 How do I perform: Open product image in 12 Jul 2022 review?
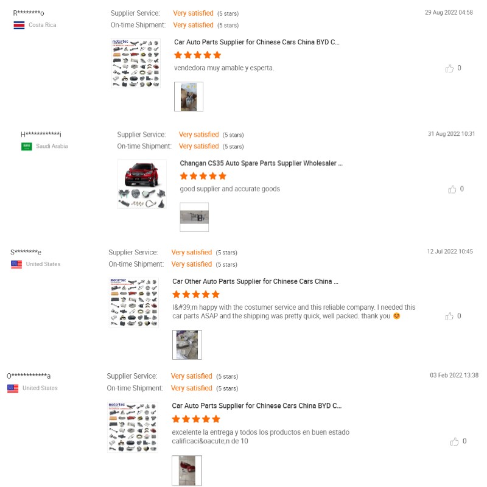point(134,303)
